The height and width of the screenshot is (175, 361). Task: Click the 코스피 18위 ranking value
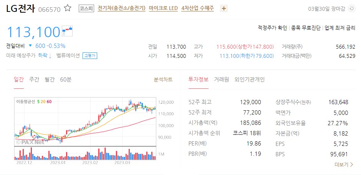247,133
